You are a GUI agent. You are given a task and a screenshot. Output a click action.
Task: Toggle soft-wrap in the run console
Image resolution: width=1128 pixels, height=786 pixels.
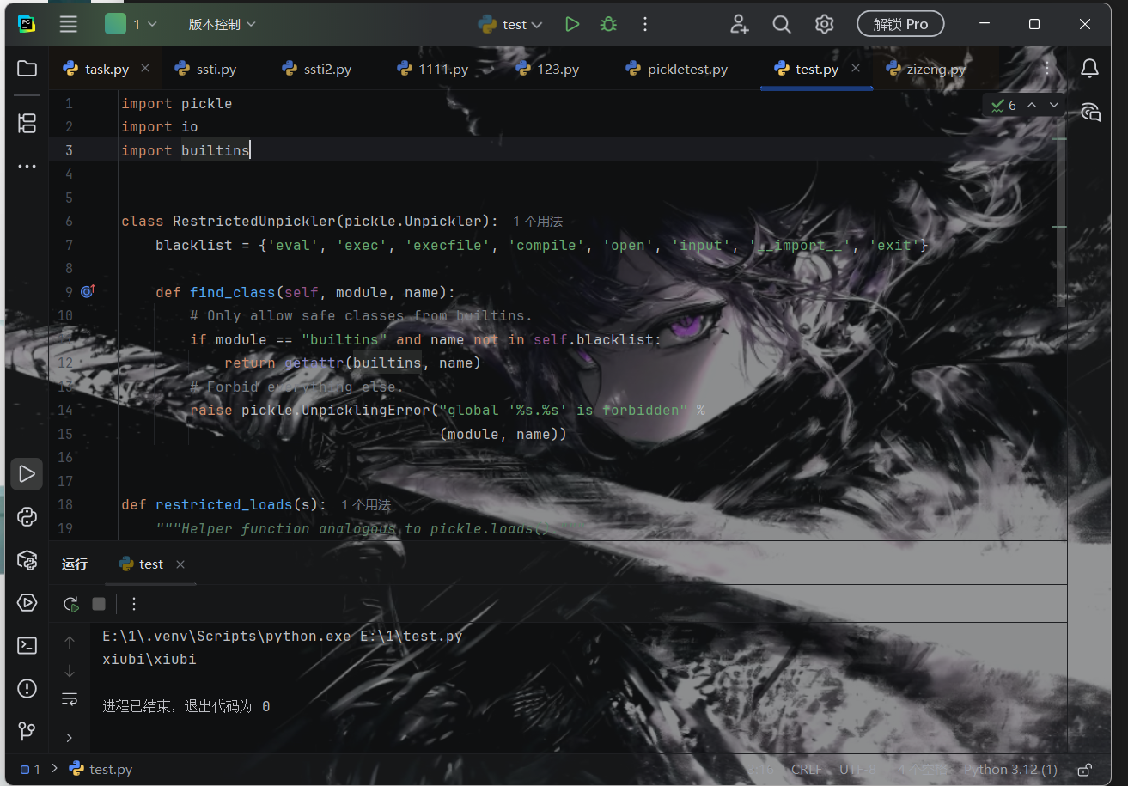(x=70, y=698)
